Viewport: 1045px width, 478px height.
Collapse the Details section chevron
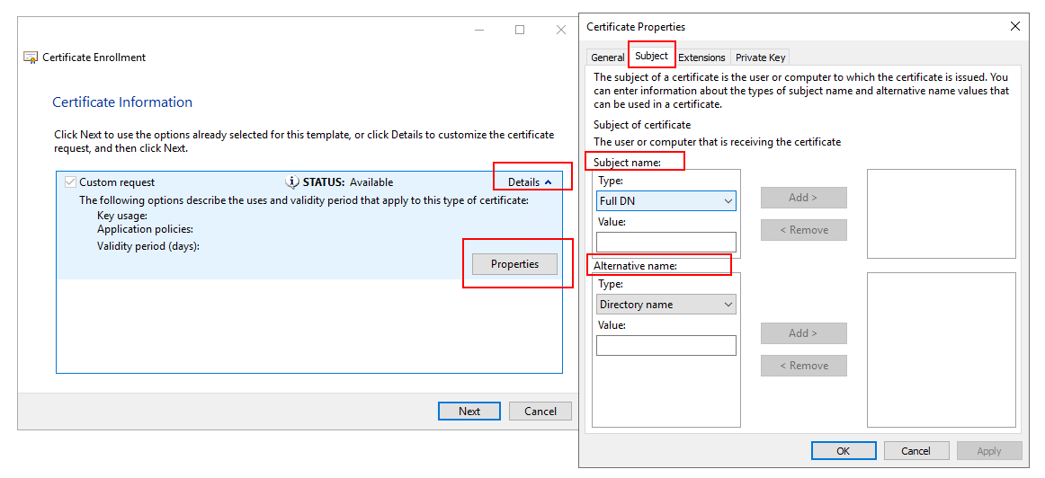pyautogui.click(x=548, y=182)
